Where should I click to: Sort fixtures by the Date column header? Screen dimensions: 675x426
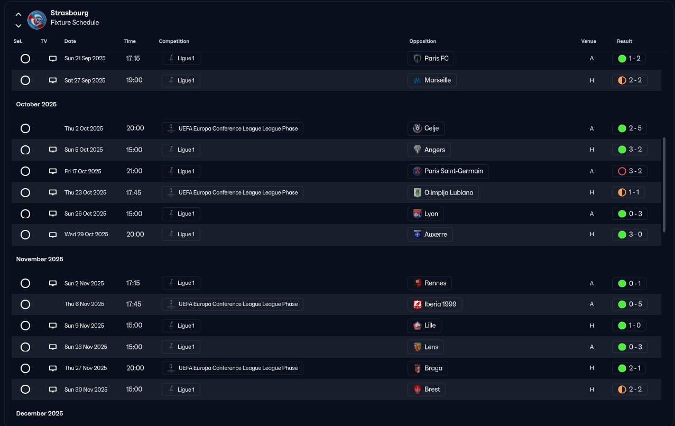(70, 41)
